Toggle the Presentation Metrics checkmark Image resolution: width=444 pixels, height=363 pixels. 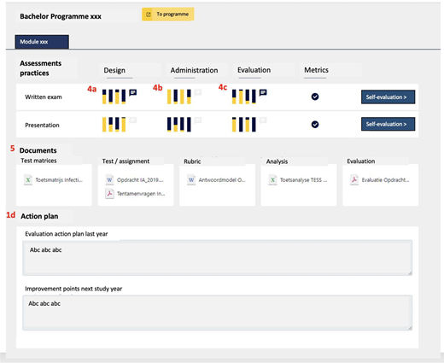click(315, 125)
